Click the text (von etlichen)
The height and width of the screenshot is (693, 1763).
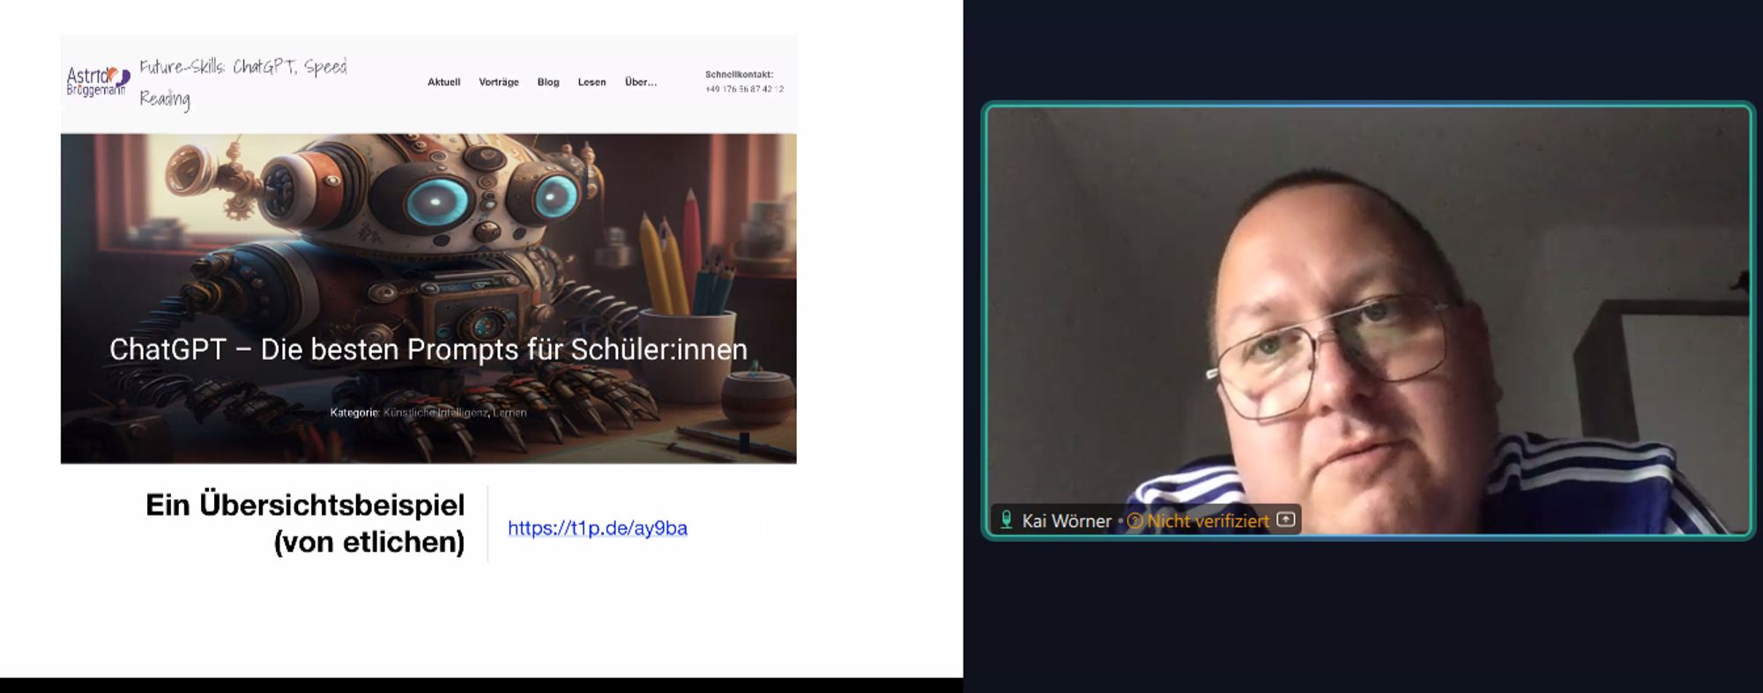click(x=369, y=542)
